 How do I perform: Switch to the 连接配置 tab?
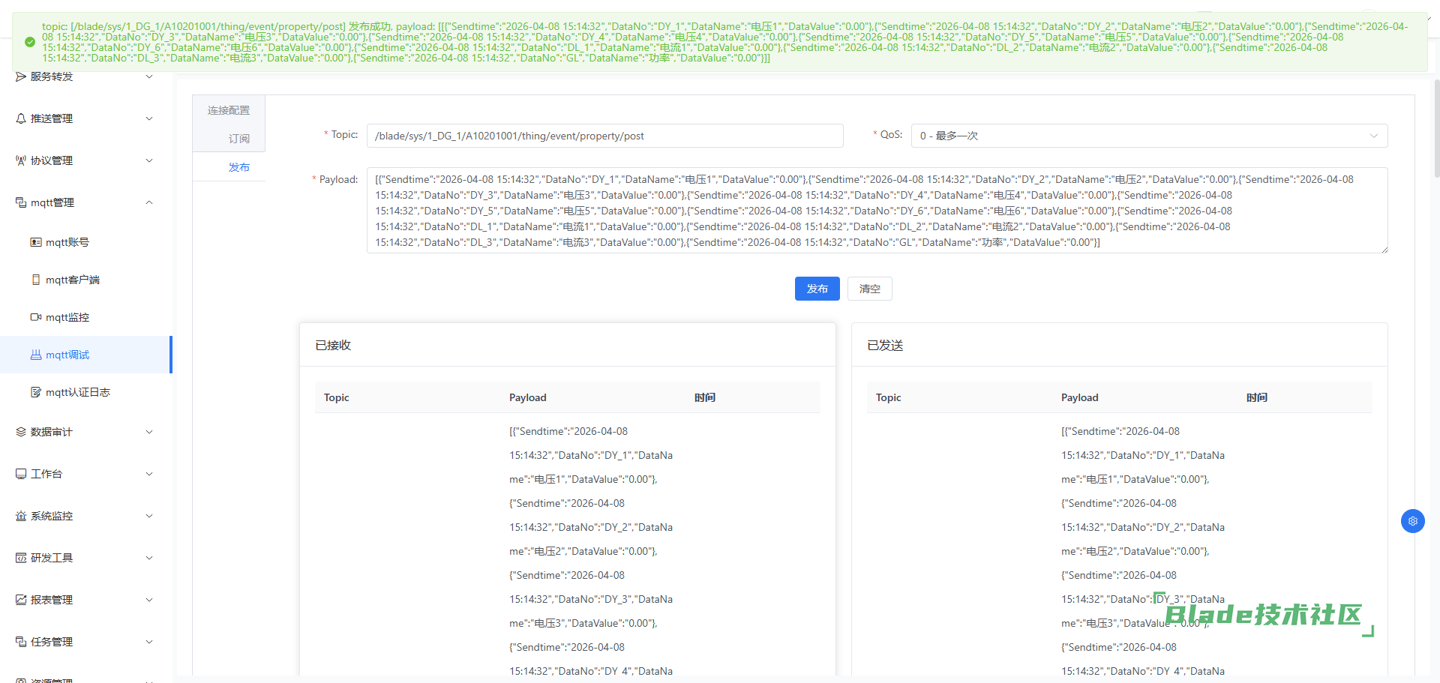pos(229,110)
